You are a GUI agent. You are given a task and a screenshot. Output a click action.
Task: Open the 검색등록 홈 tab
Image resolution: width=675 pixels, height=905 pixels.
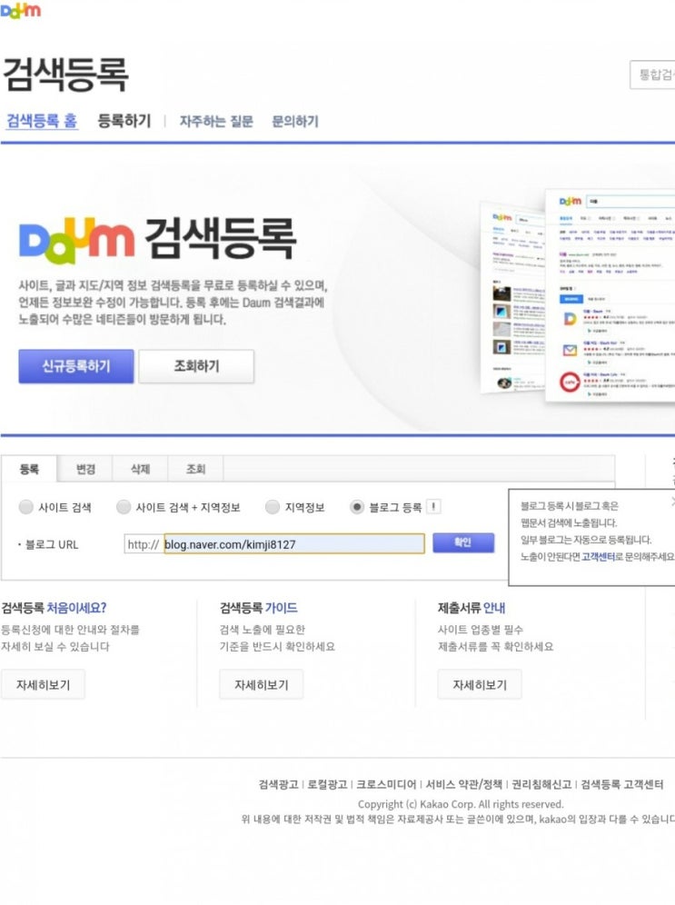pos(42,121)
